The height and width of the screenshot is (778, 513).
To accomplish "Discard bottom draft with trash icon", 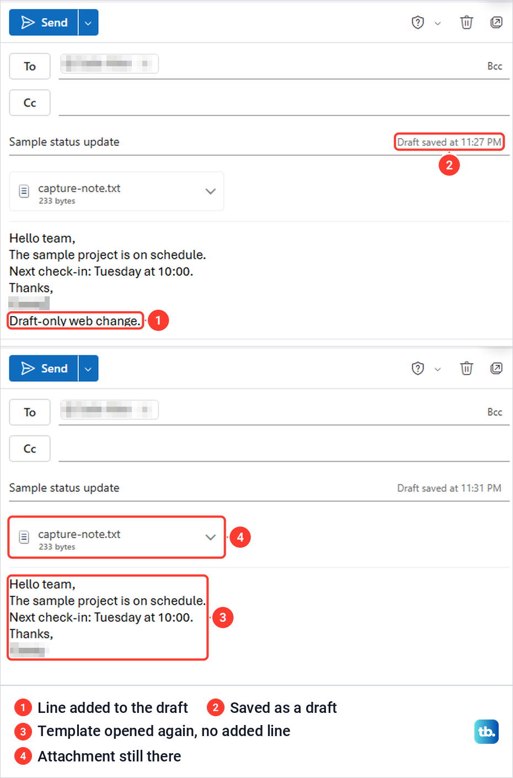I will (467, 369).
